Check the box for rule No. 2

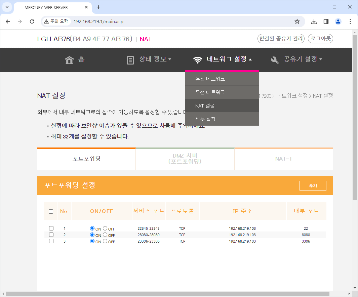tap(51, 235)
